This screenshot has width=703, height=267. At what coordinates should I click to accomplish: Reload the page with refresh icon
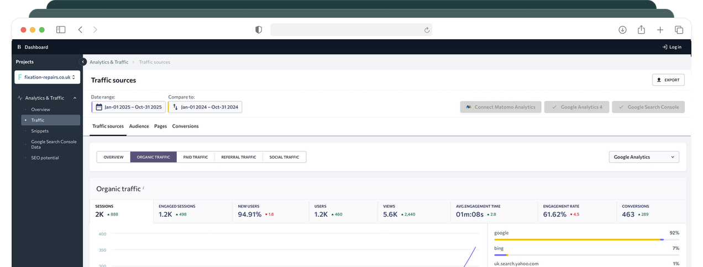tap(427, 30)
